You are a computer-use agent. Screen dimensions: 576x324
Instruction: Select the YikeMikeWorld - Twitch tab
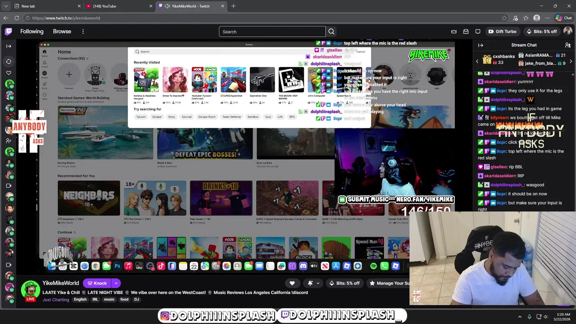click(x=191, y=6)
